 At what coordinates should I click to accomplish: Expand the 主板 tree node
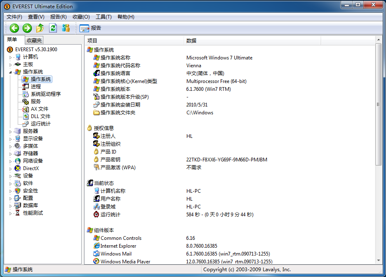pyautogui.click(x=10, y=65)
